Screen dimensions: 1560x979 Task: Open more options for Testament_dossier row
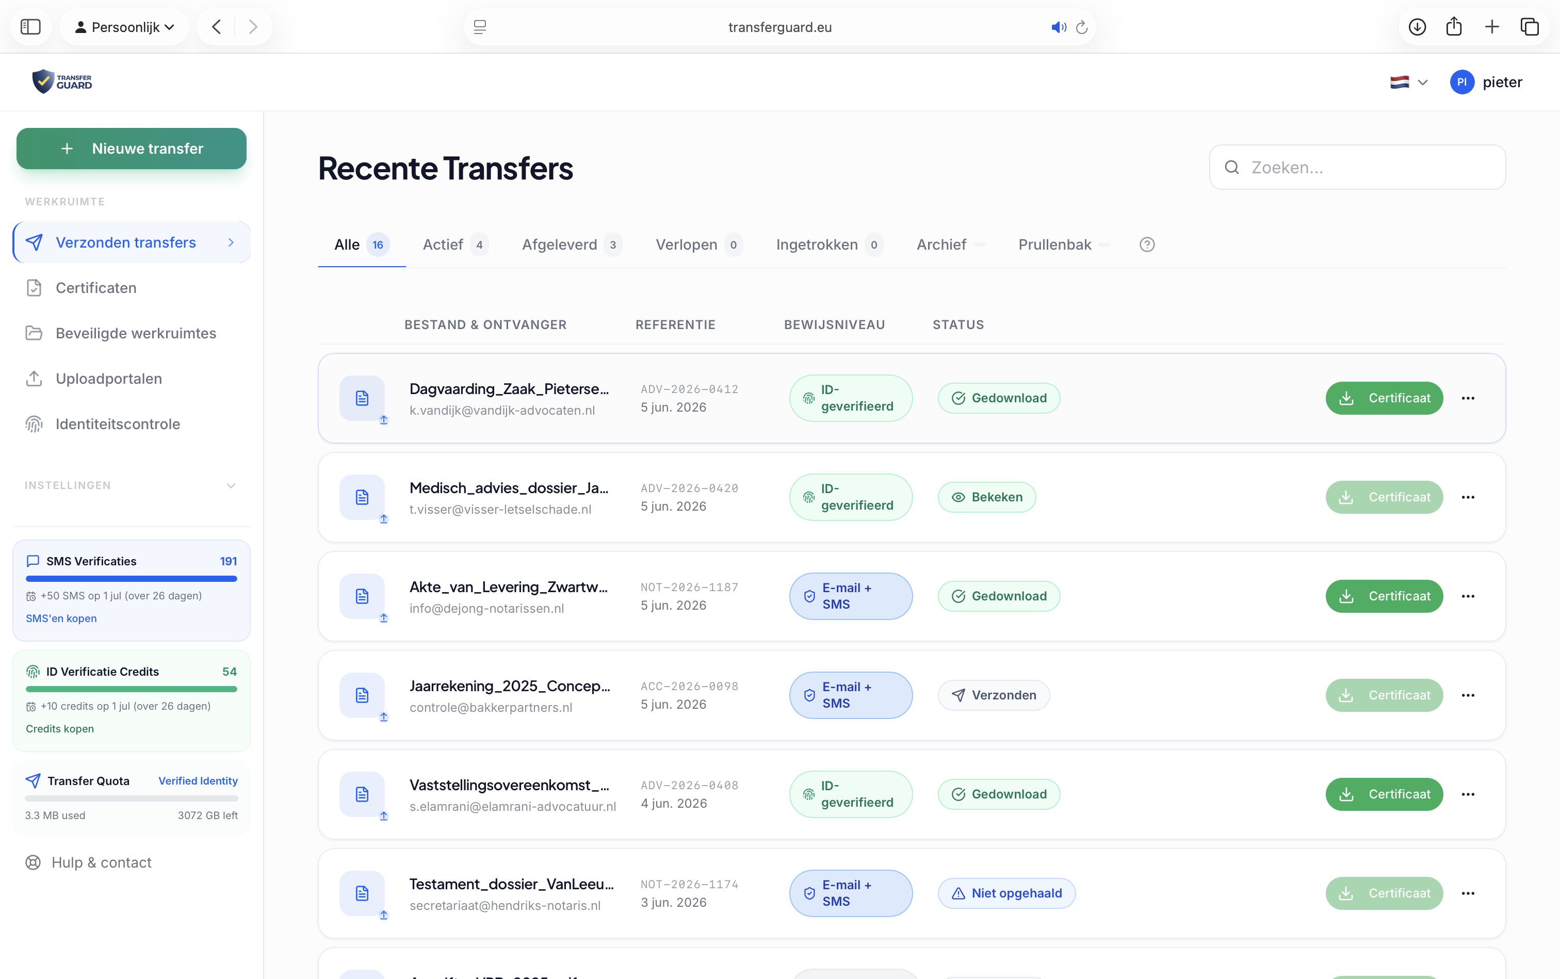[1468, 893]
